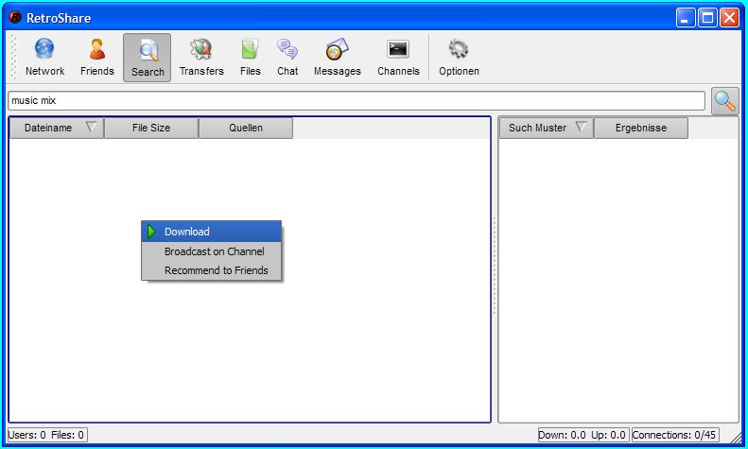The image size is (748, 449).
Task: Open Optionen settings
Action: click(x=459, y=58)
